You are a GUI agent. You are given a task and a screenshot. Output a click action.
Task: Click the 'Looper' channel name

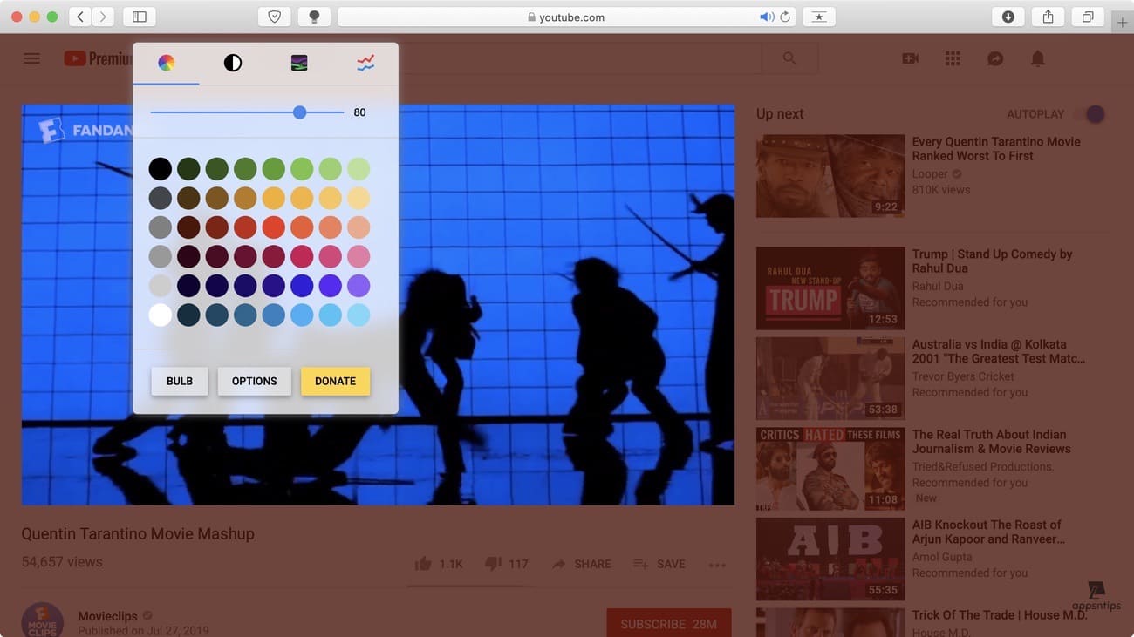click(x=930, y=174)
